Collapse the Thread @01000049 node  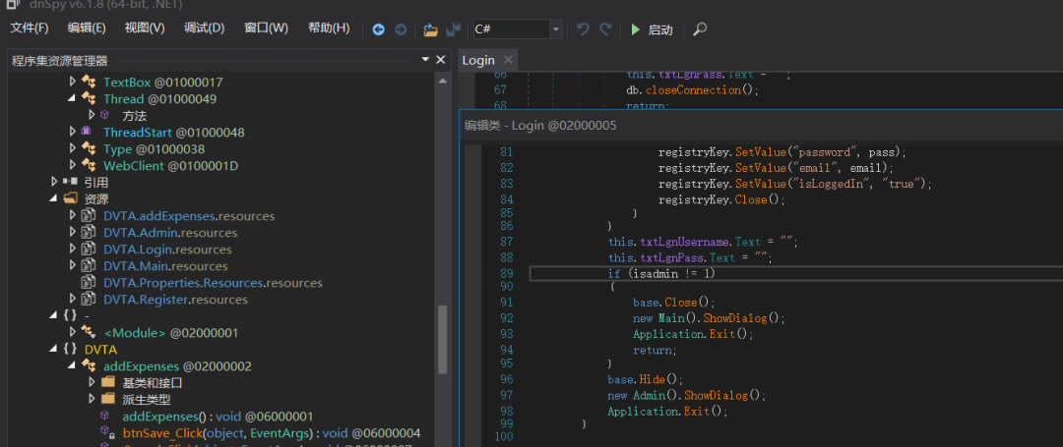pos(72,99)
